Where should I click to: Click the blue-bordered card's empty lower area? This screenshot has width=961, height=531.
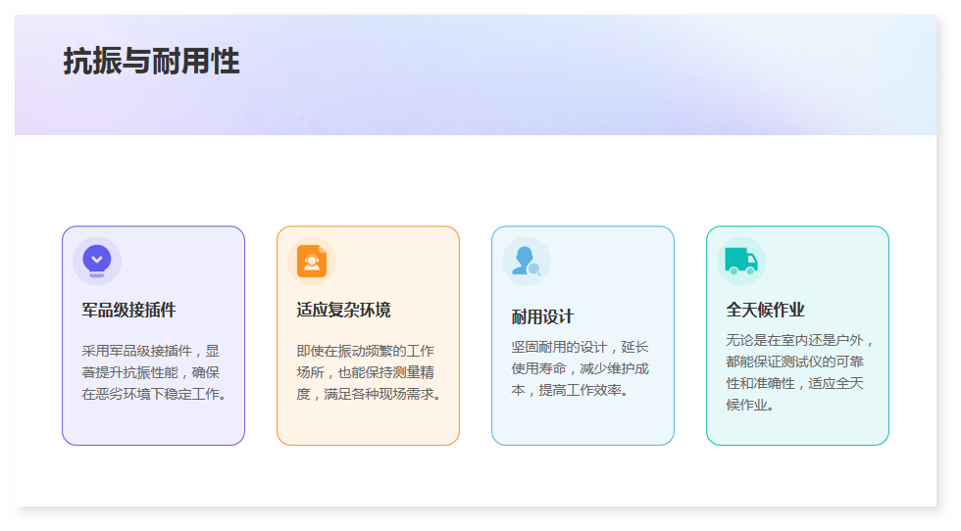pos(582,421)
